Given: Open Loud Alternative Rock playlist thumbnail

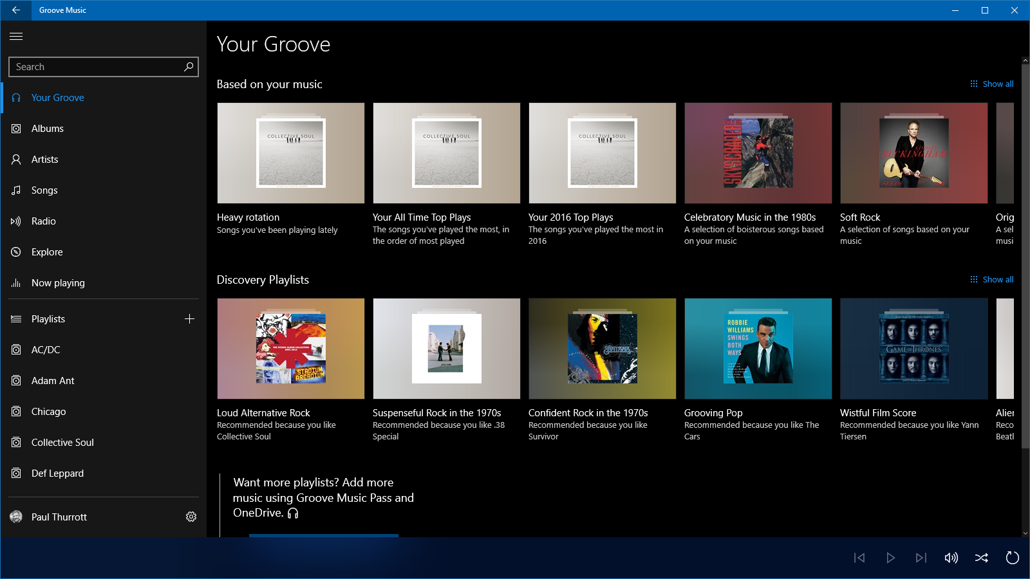Looking at the screenshot, I should coord(291,349).
